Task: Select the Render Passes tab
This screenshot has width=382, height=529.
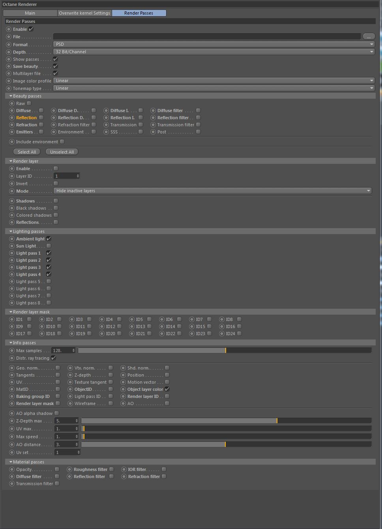Action: click(x=139, y=13)
